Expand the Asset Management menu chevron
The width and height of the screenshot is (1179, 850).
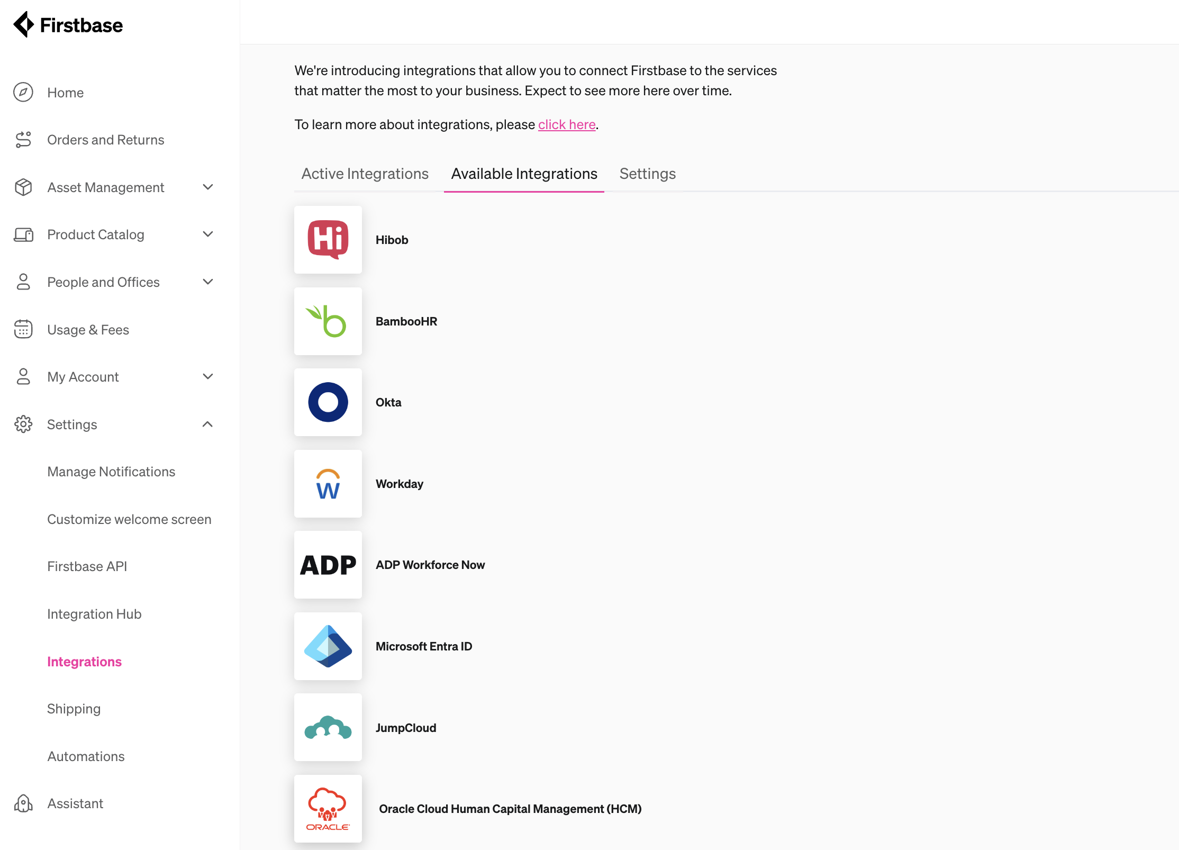208,187
